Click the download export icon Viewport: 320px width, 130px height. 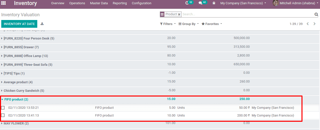click(x=42, y=24)
